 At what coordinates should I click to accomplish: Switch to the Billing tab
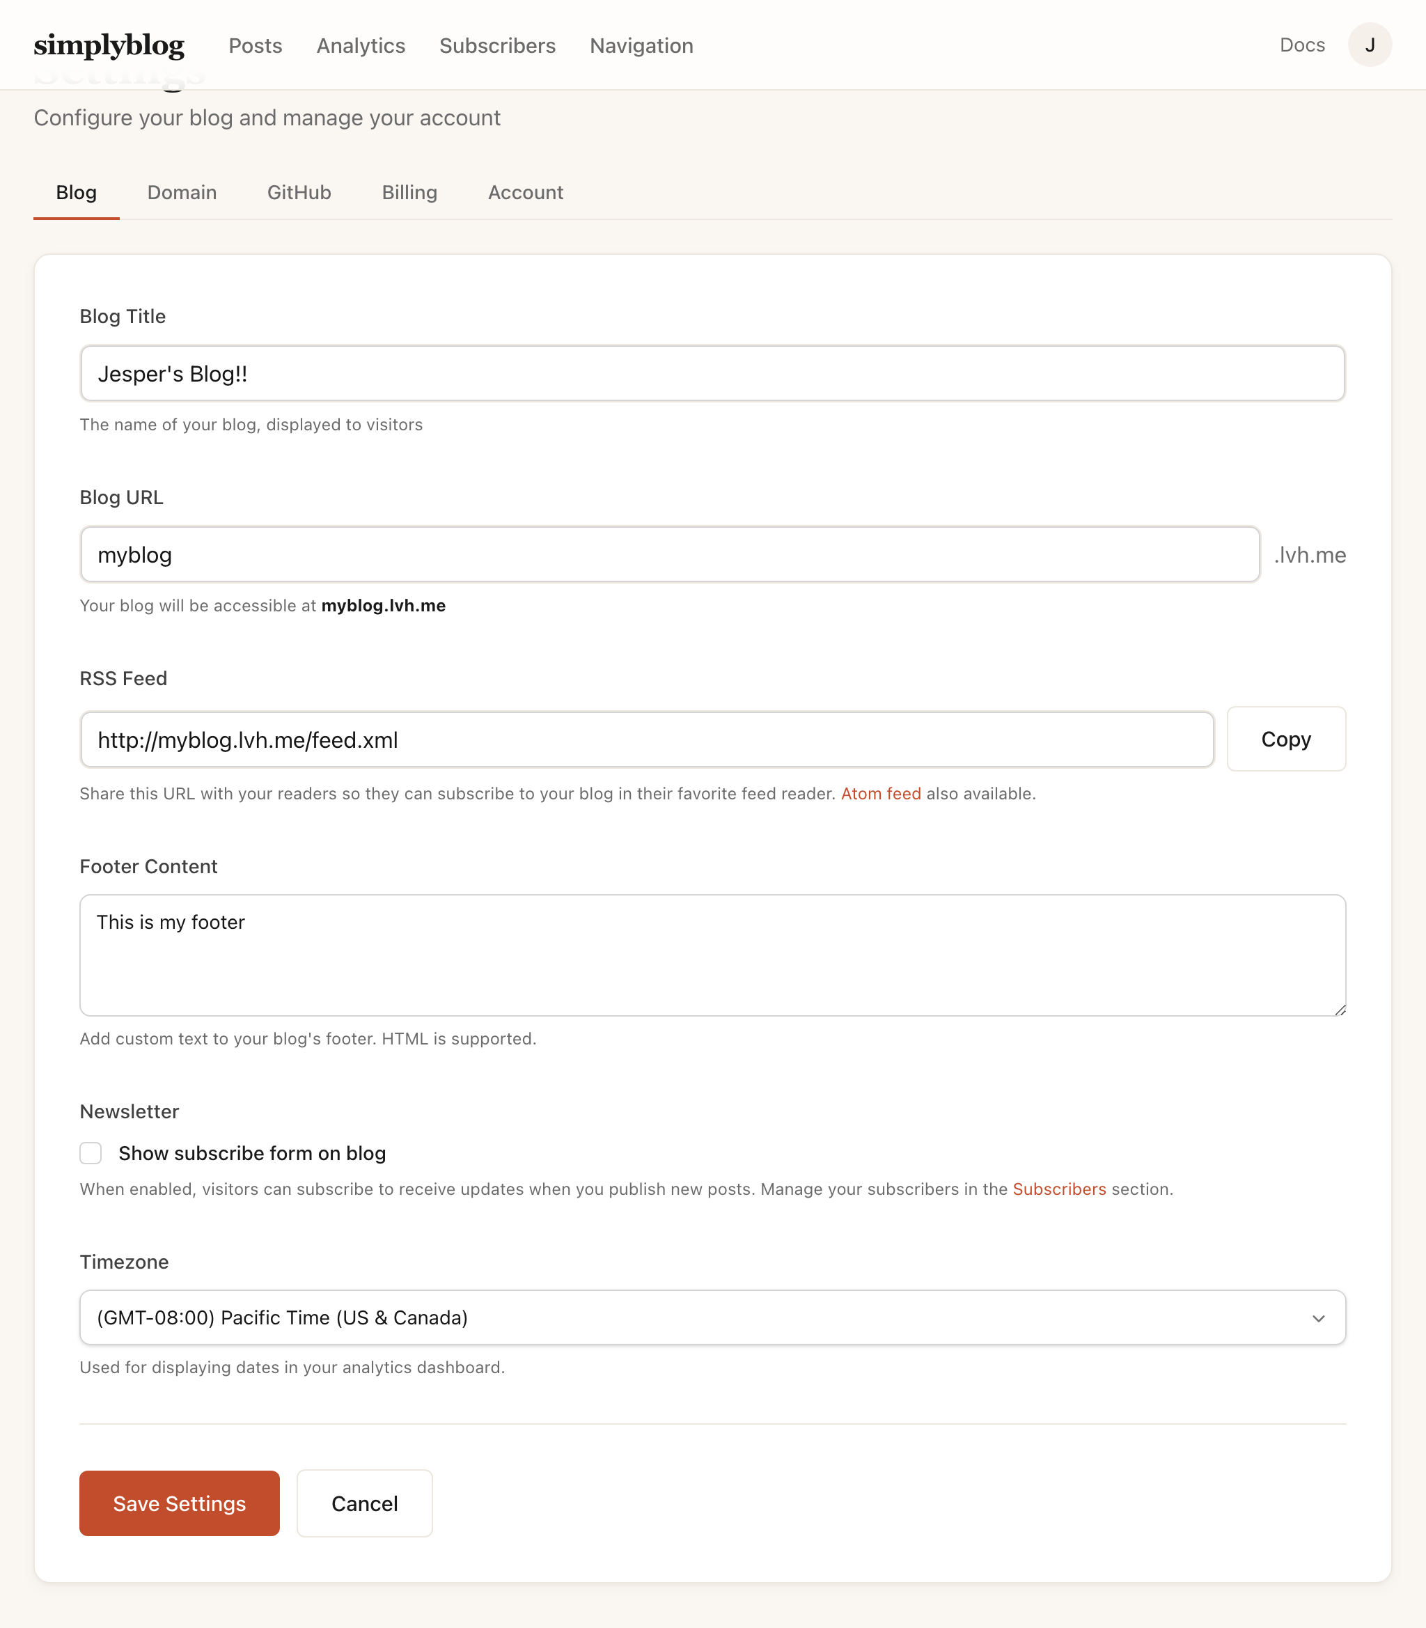coord(409,193)
